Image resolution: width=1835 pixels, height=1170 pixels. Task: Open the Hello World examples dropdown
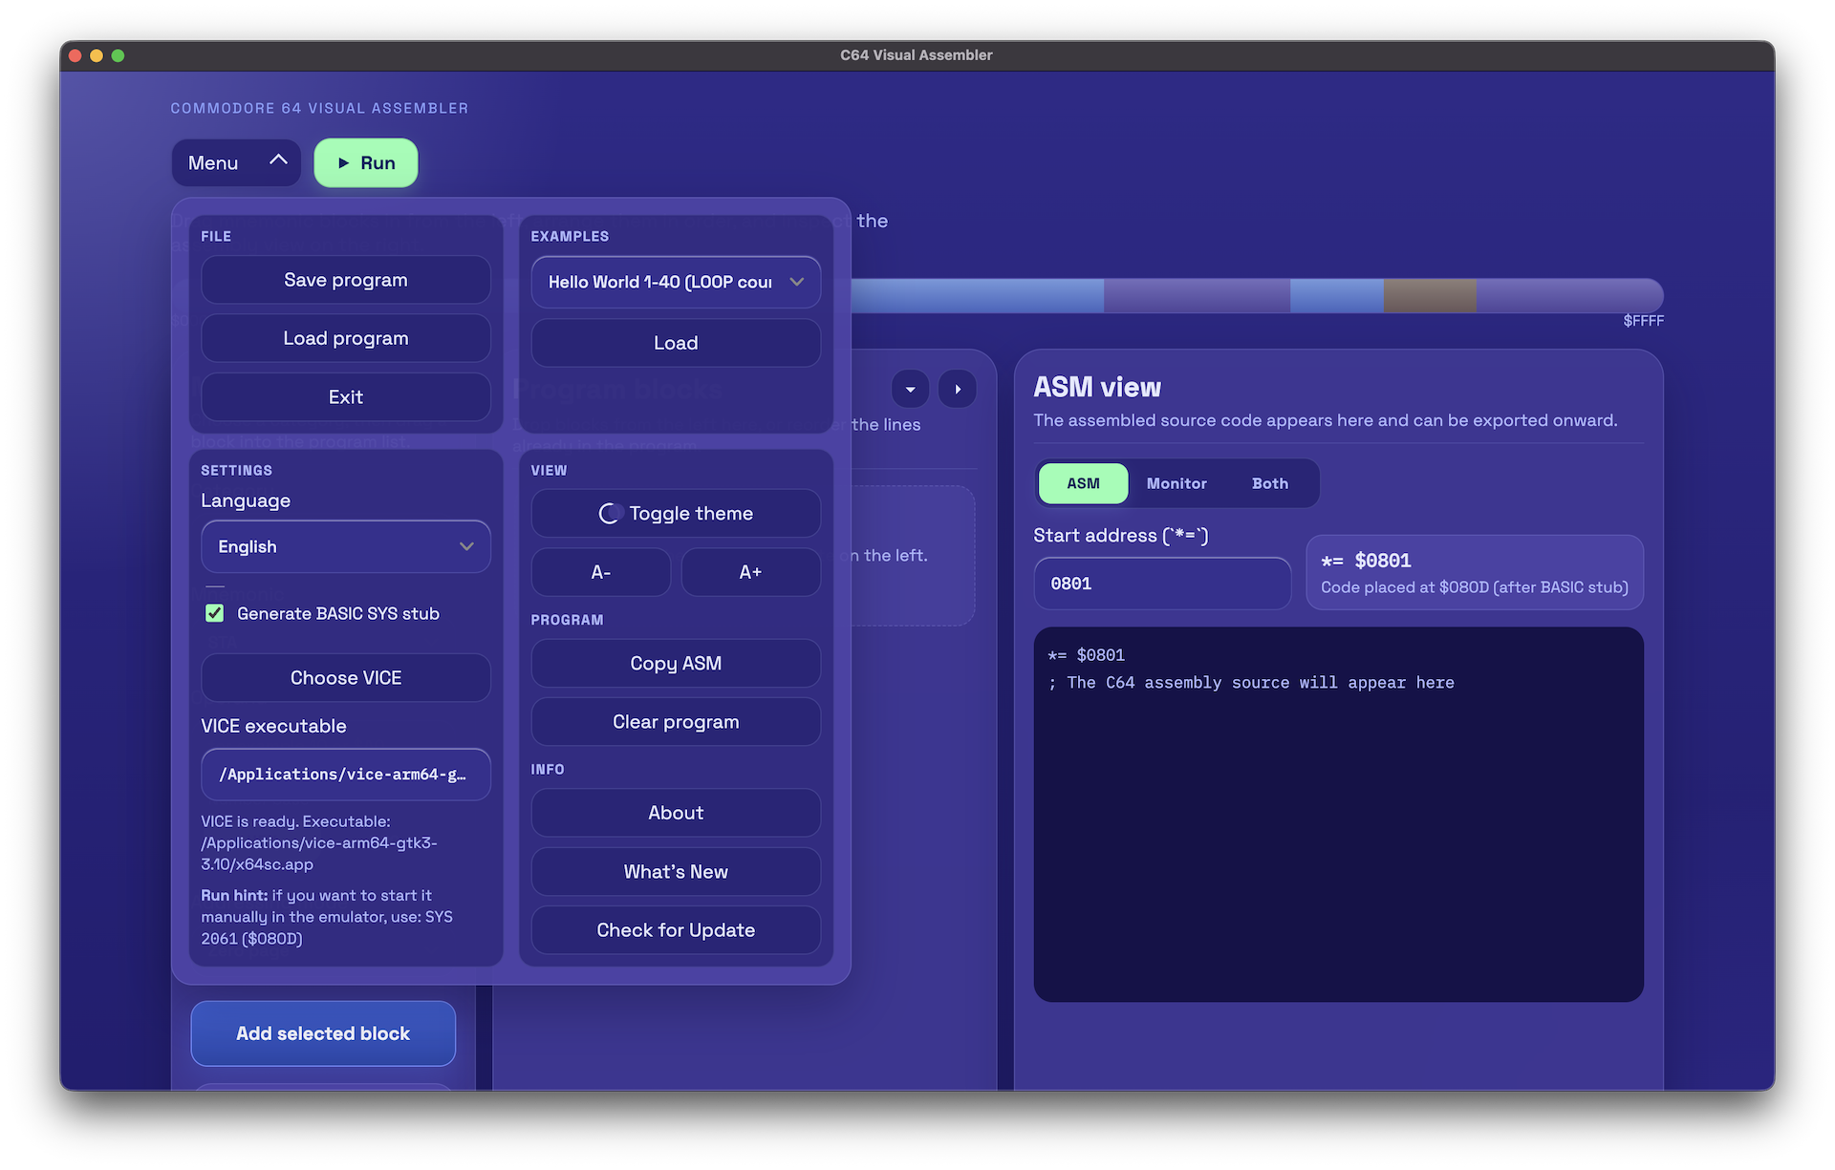tap(676, 282)
